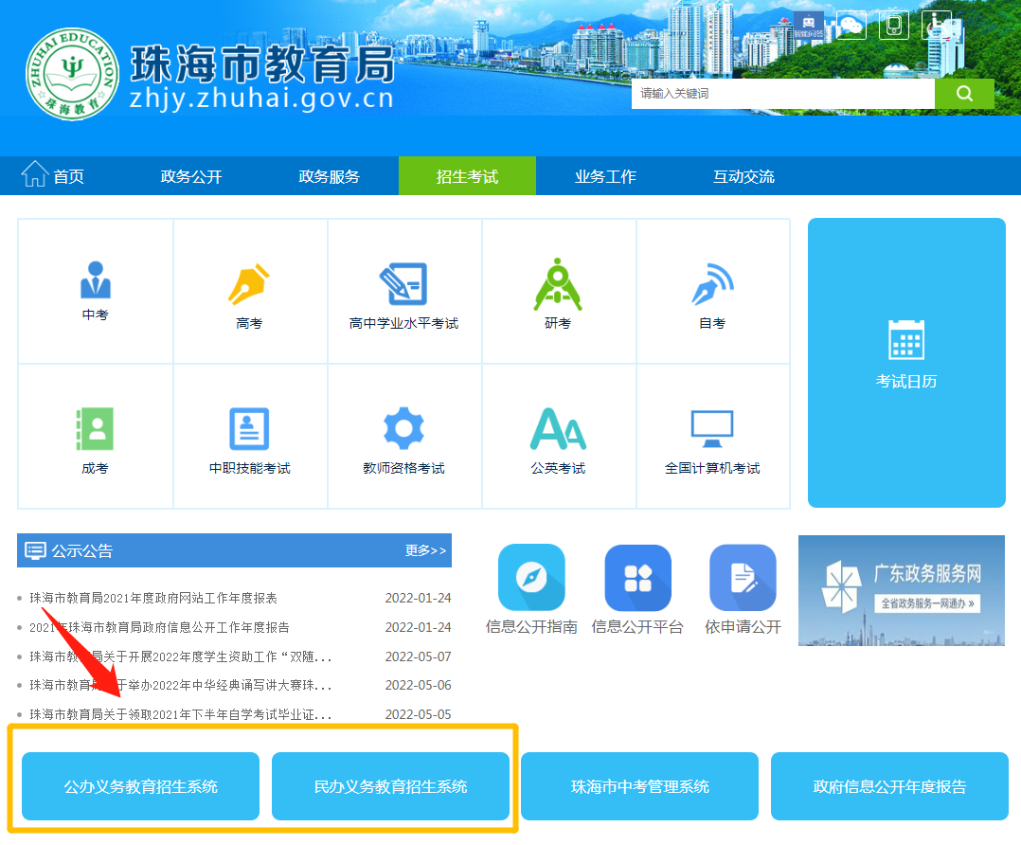Image resolution: width=1021 pixels, height=845 pixels.
Task: Open 教师资格考试 gear icon
Action: coord(403,429)
